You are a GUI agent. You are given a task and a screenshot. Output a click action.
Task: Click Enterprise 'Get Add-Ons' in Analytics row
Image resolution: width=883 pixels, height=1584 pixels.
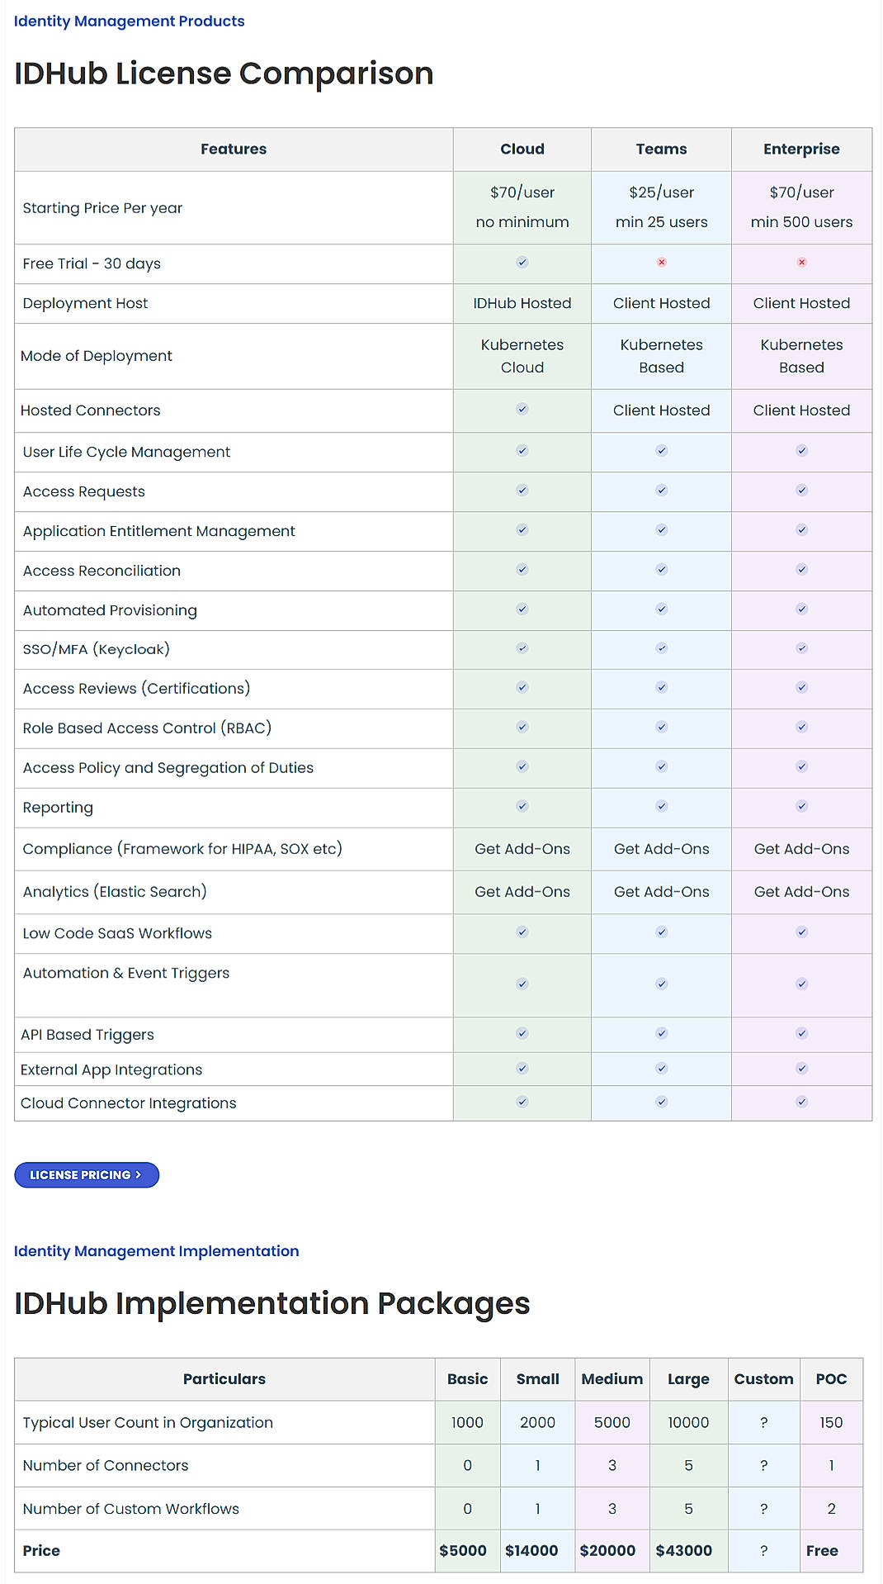801,892
